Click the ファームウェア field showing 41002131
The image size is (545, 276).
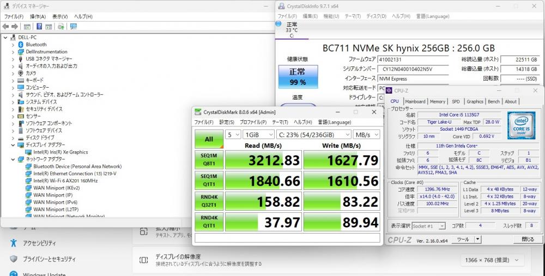(413, 60)
